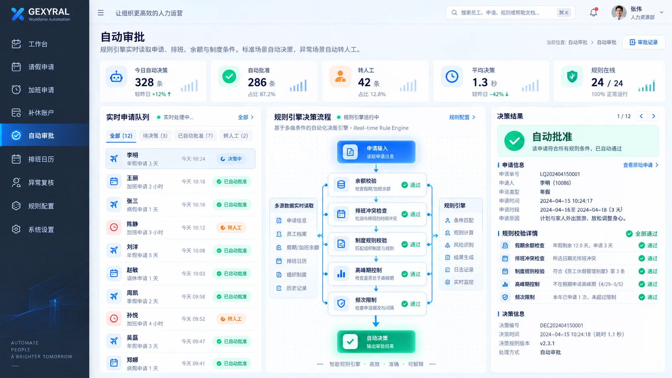Viewport: 672px width, 378px height.
Task: Open the notification bell
Action: [x=594, y=12]
